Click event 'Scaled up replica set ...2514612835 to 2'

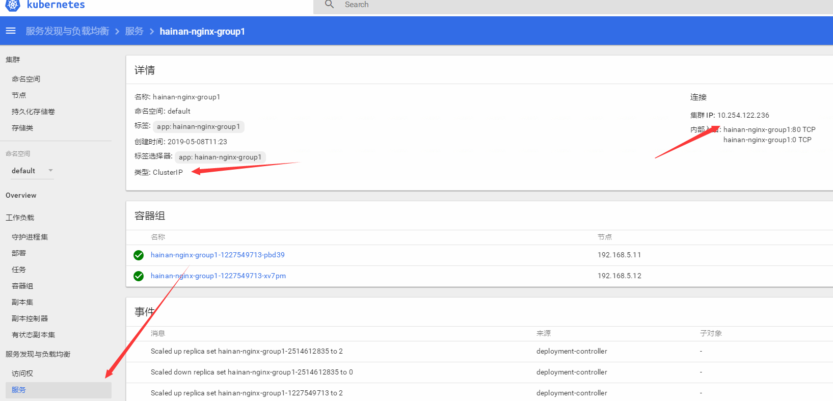click(247, 351)
